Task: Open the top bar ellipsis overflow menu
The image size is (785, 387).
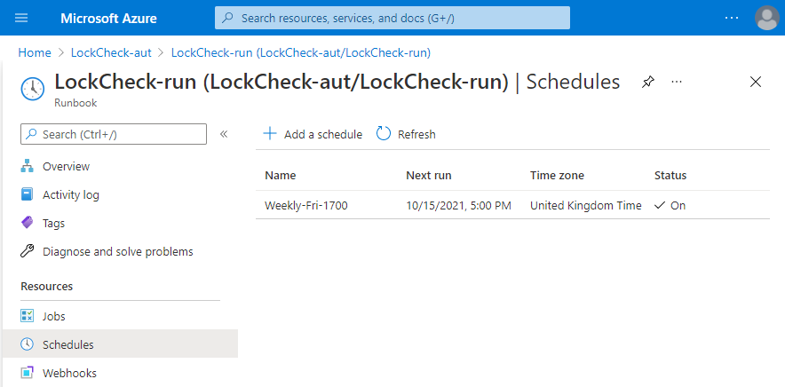Action: 732,18
